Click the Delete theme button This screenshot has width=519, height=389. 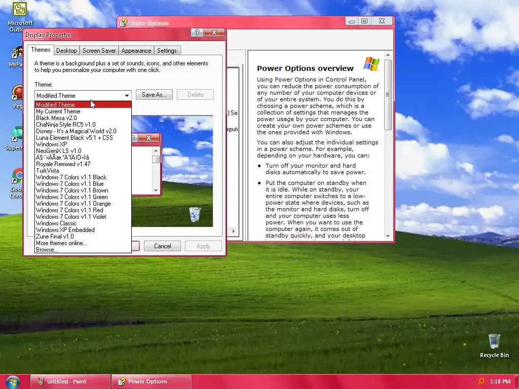[x=195, y=95]
